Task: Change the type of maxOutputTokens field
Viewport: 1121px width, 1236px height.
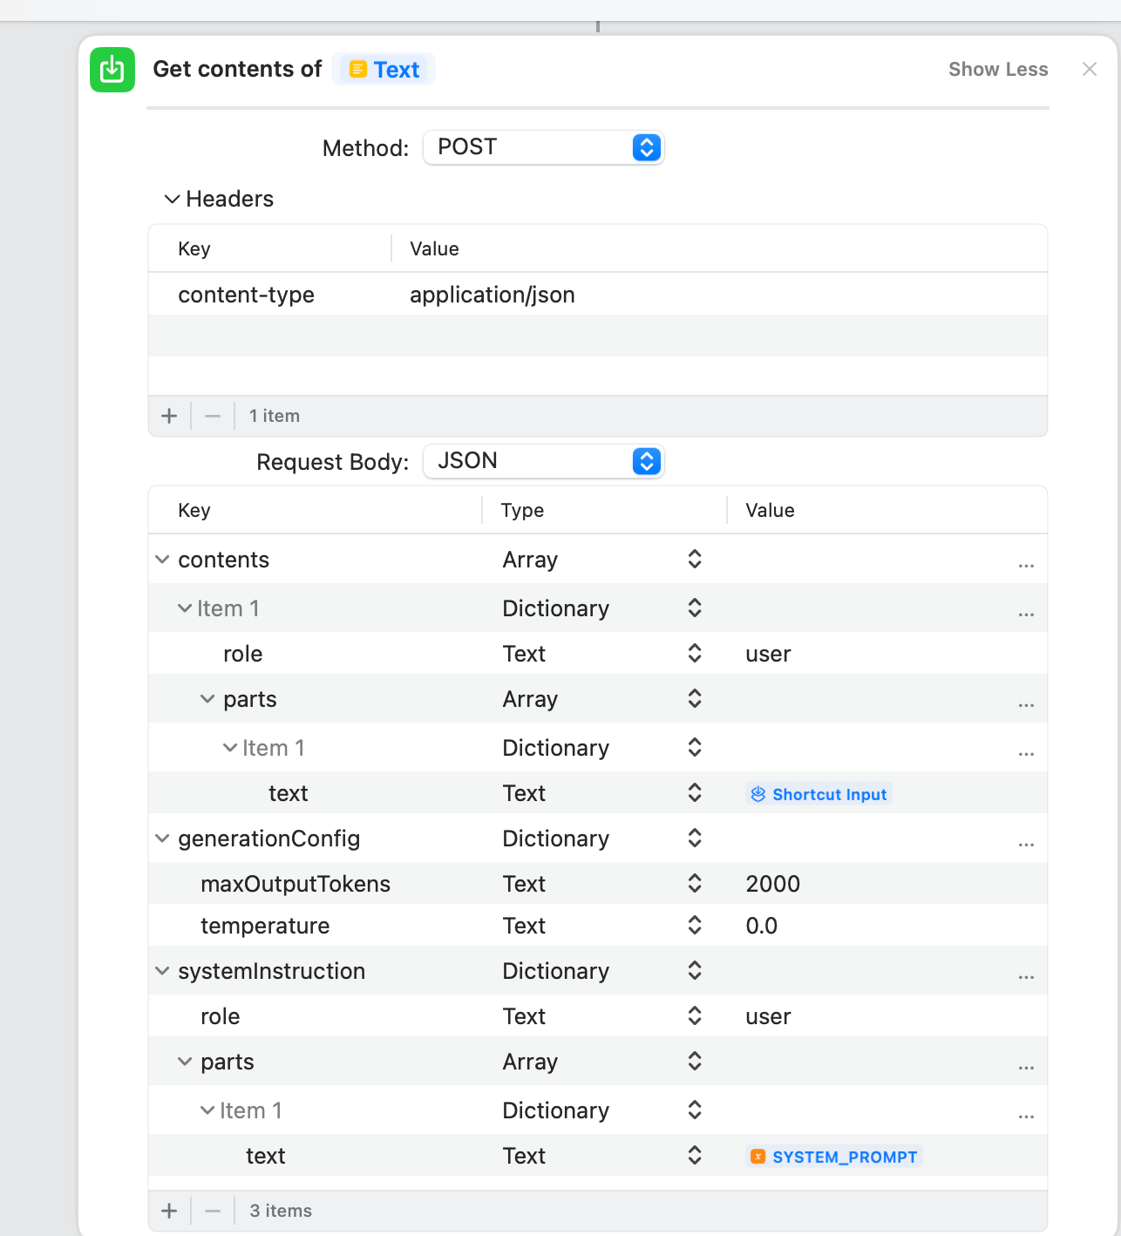Action: coord(694,883)
